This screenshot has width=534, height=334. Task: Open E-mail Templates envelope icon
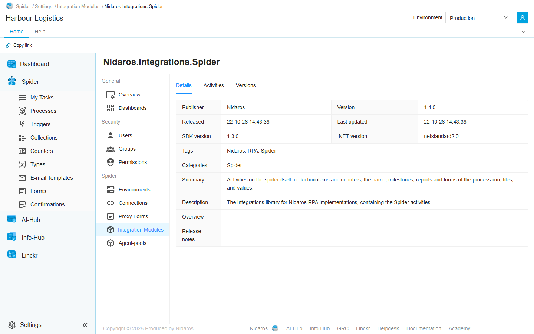tap(22, 178)
